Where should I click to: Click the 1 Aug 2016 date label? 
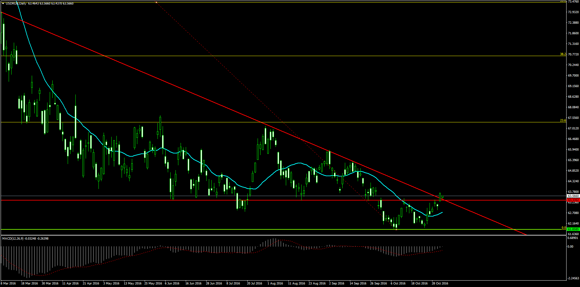[275, 283]
